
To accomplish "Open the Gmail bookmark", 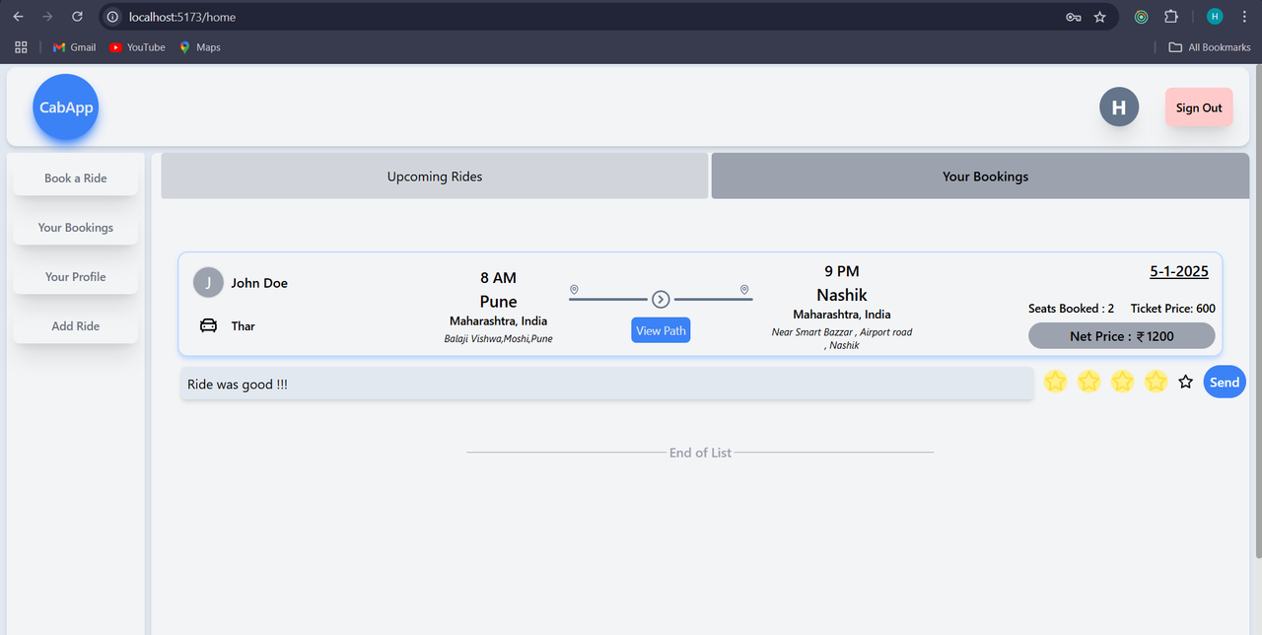I will pyautogui.click(x=74, y=47).
